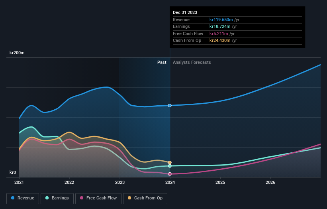This screenshot has height=209, width=327.
Task: Click the 2021 x-axis label
Action: click(x=19, y=182)
